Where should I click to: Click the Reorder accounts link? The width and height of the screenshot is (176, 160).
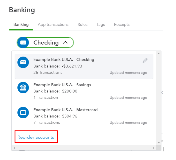pyautogui.click(x=36, y=137)
